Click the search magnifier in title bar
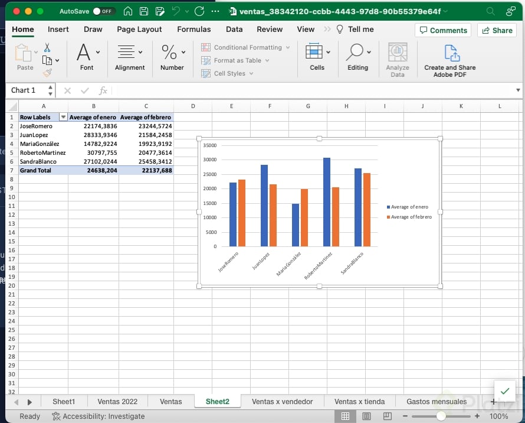 click(x=491, y=11)
